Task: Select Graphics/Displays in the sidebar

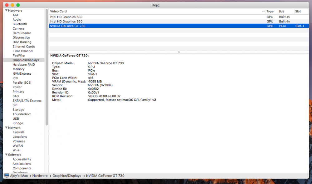Action: (x=26, y=60)
